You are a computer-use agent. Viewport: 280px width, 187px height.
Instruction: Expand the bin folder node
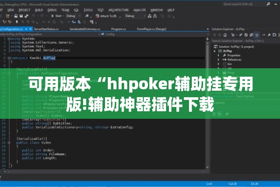tap(218, 64)
